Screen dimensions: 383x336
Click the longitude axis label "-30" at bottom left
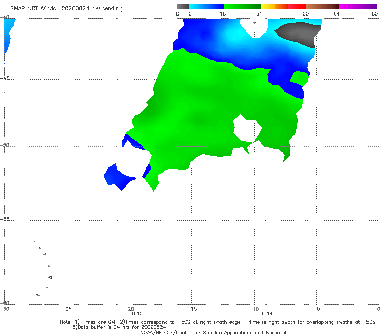tap(5, 309)
